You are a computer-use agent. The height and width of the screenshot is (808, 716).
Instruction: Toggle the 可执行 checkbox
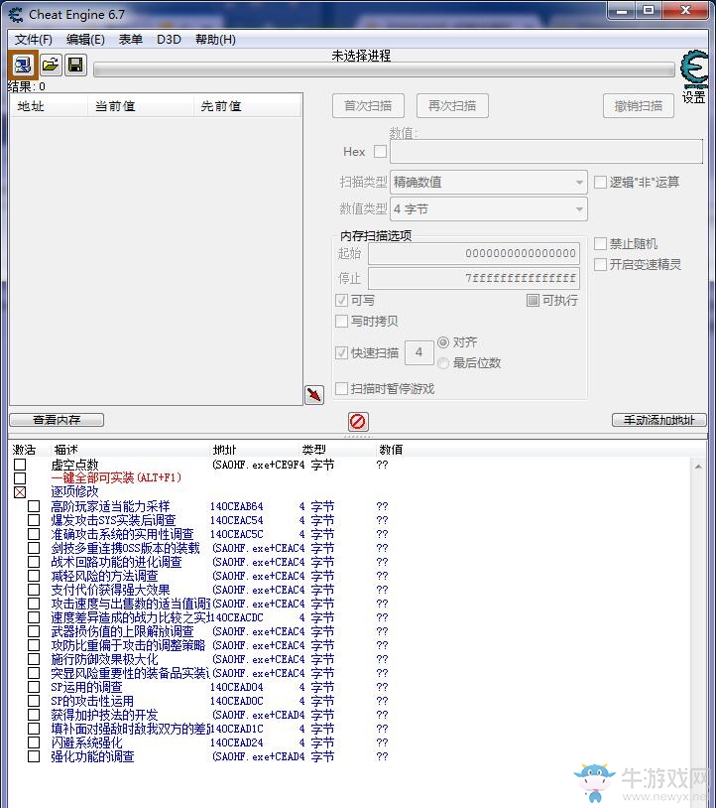coord(533,300)
